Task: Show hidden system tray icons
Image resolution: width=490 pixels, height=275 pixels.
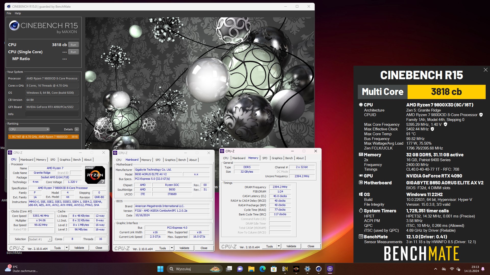Action: tap(436, 269)
